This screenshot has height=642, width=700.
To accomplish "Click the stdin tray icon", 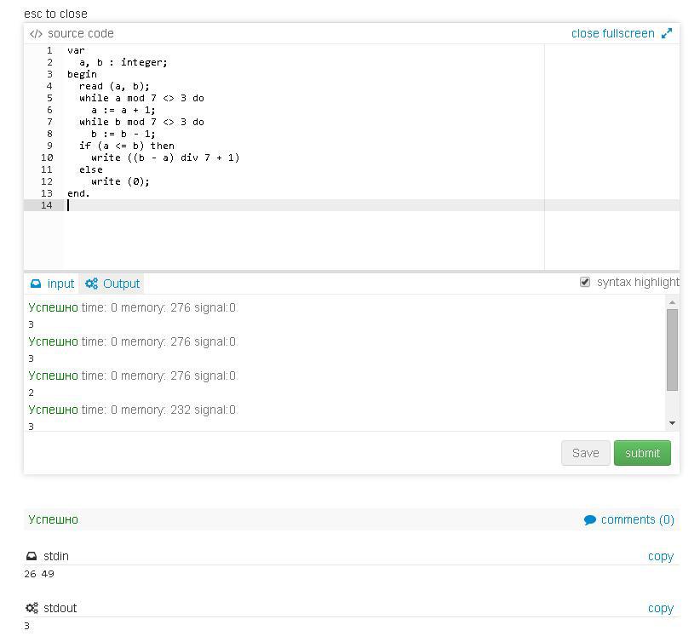I will (32, 556).
